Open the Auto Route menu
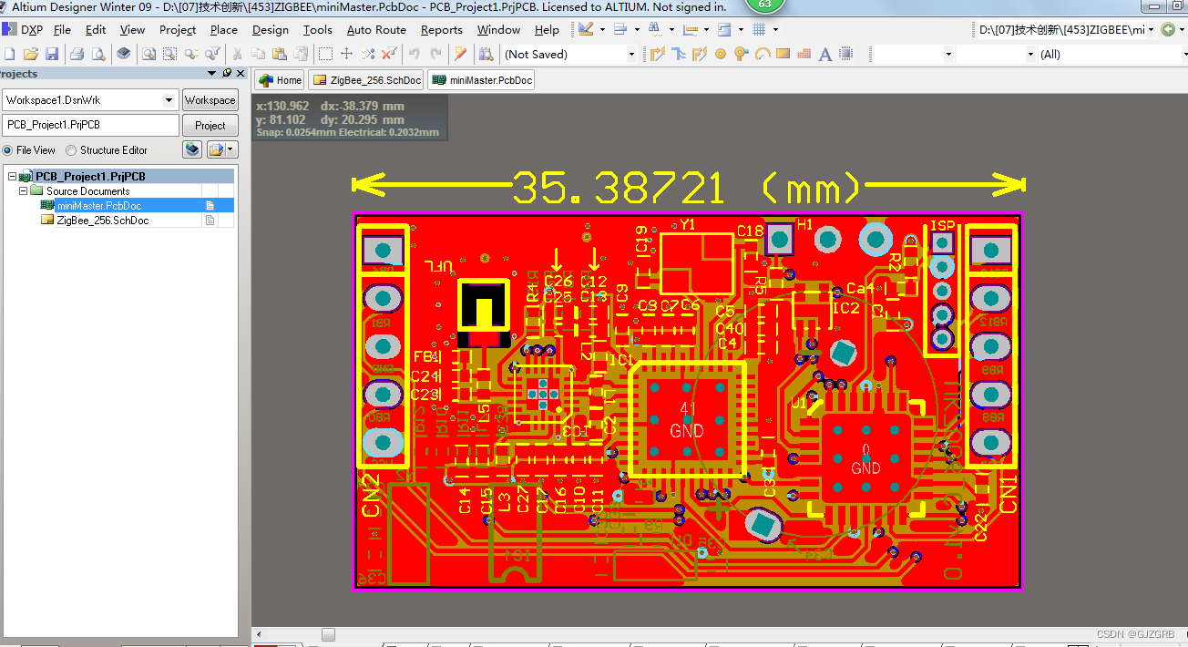This screenshot has height=647, width=1188. [376, 29]
